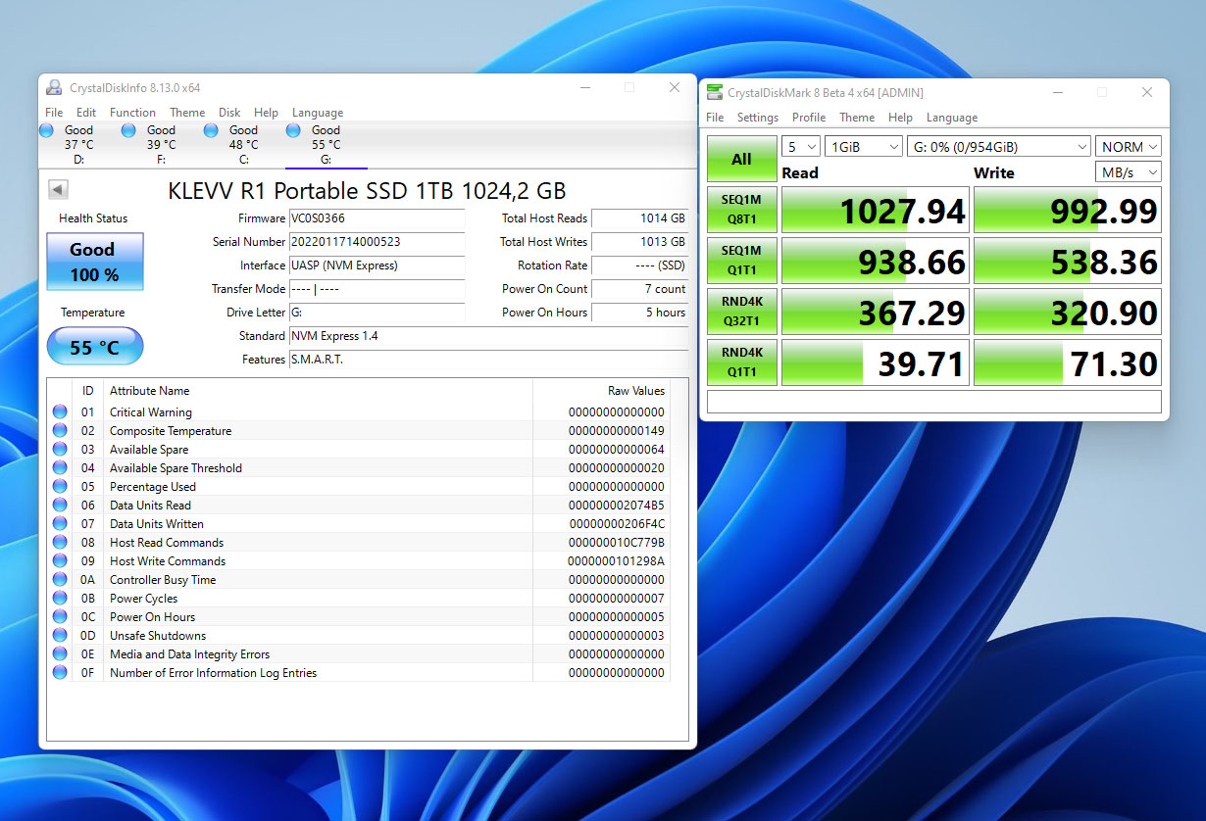The height and width of the screenshot is (821, 1206).
Task: Click the CrystalDiskMark app icon in title bar
Action: [714, 92]
